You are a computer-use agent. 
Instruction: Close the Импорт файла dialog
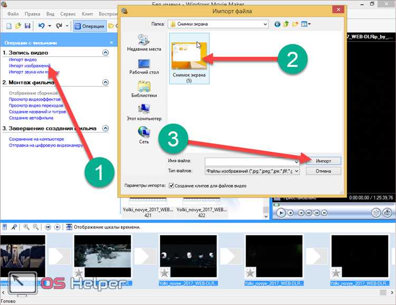pos(338,10)
